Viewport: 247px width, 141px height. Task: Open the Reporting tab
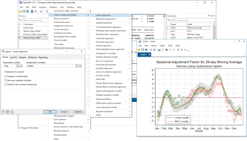[x=43, y=57]
